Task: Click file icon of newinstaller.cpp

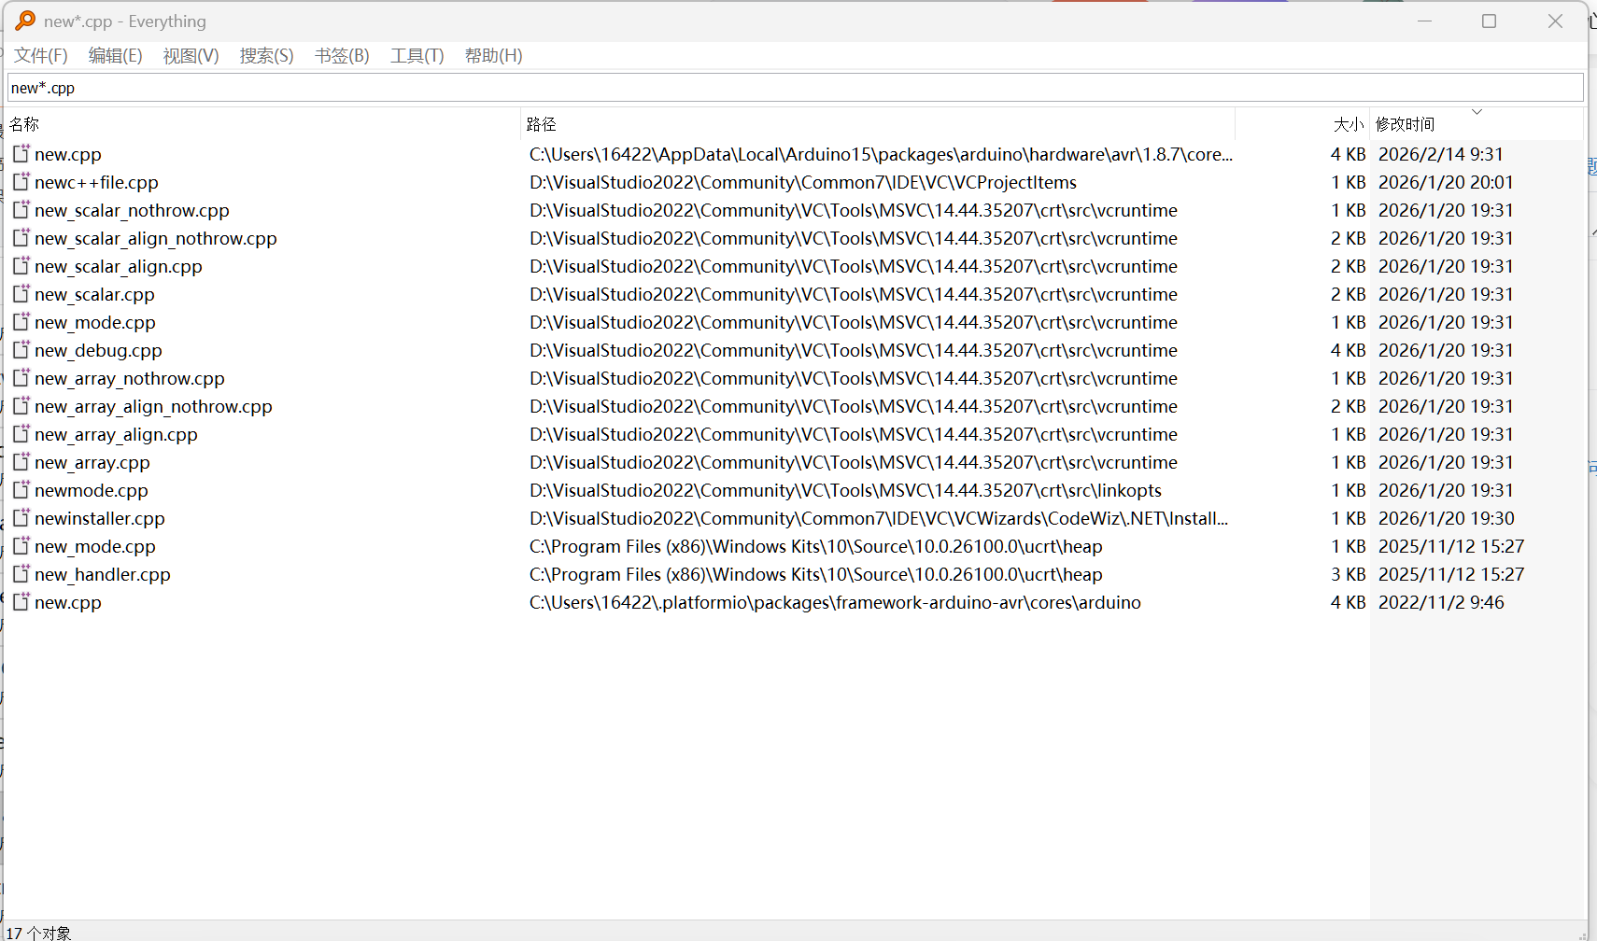Action: click(21, 517)
